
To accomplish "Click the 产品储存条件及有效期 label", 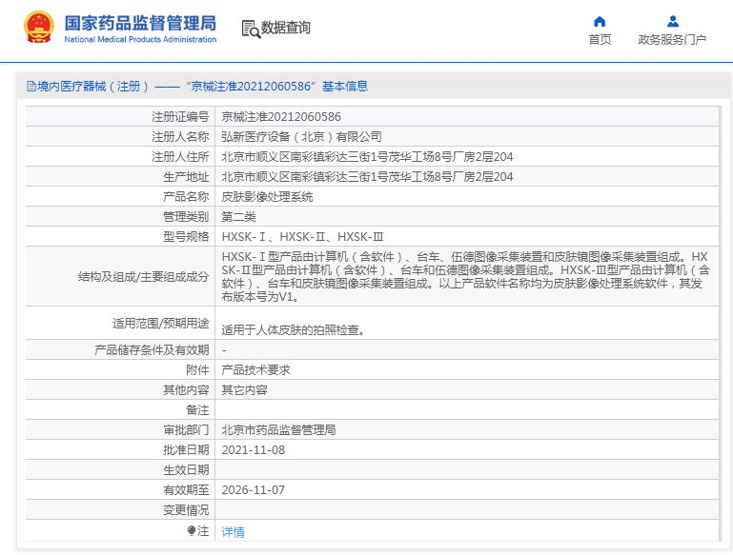I will [152, 350].
